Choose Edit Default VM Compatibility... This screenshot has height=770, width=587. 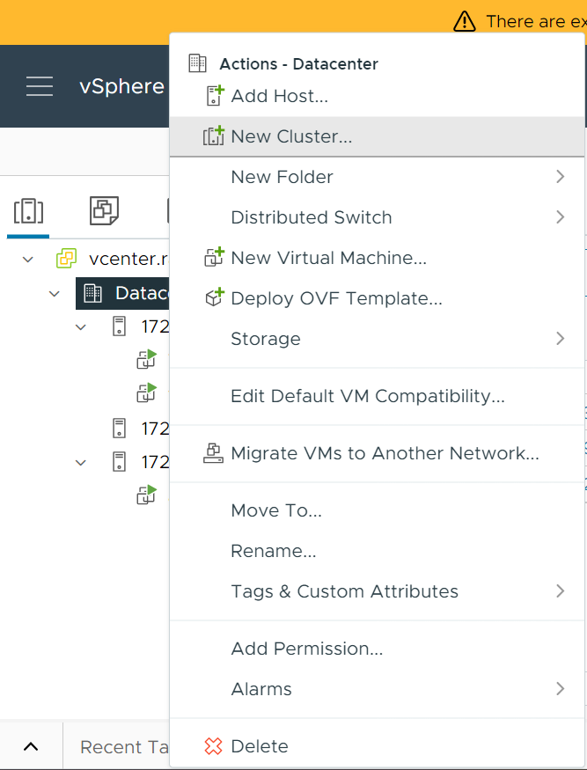point(377,396)
